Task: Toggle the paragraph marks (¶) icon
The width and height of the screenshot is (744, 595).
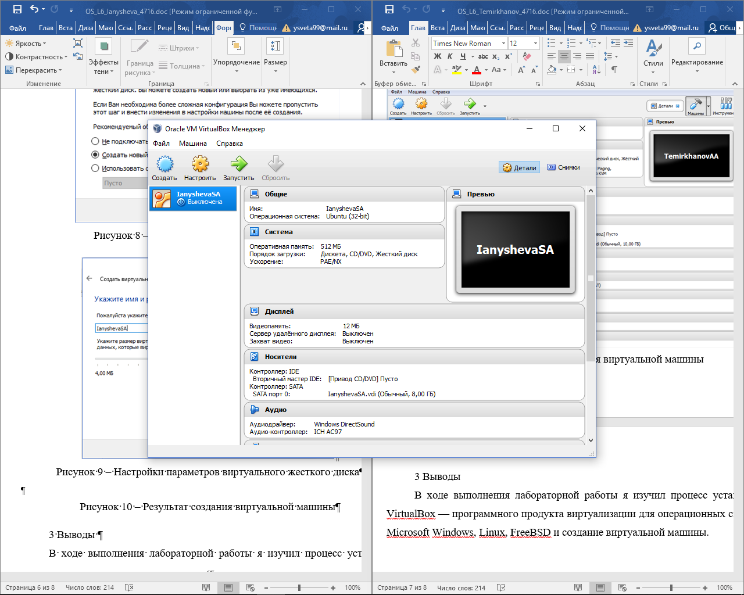Action: [614, 70]
